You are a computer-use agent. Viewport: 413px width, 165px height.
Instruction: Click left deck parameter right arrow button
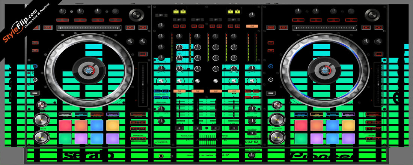(x=142, y=138)
